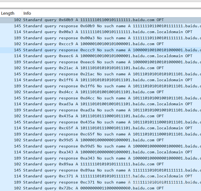Select the query 0x00a3 localdomain row
Image resolution: width=201 pixels, height=191 pixels.
click(x=100, y=32)
